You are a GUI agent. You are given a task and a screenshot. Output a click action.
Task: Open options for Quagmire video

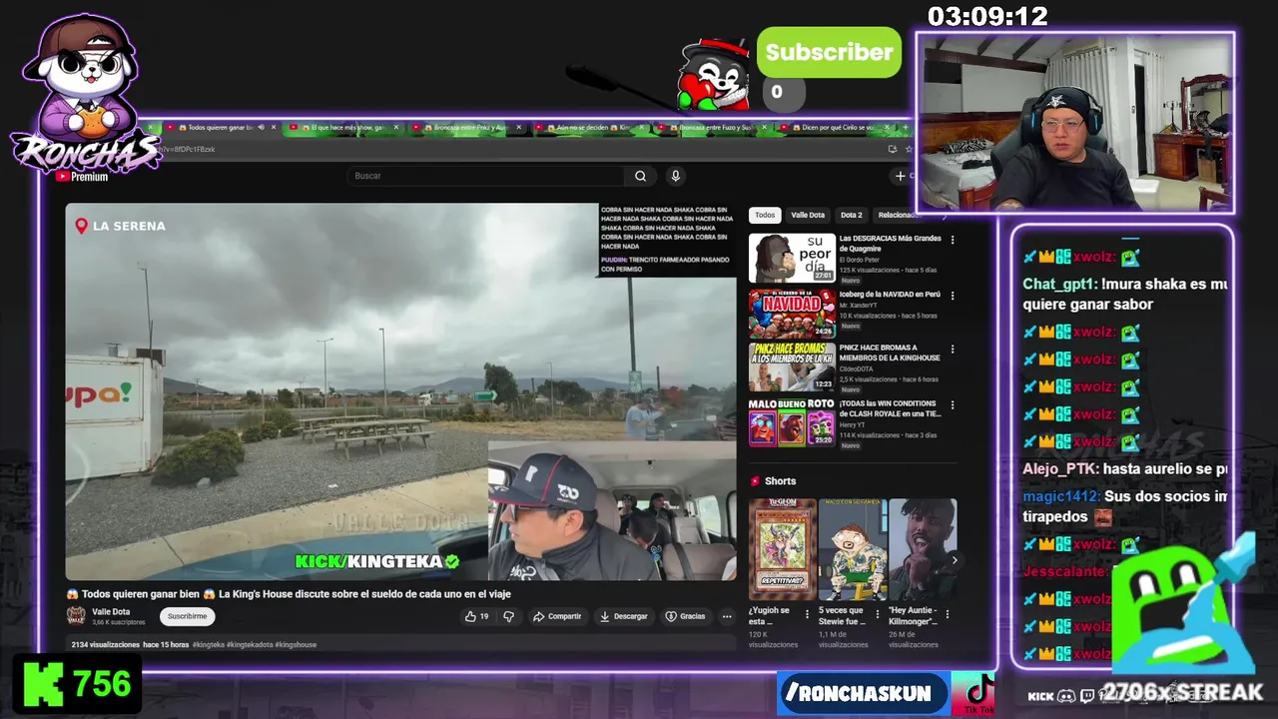click(x=953, y=240)
